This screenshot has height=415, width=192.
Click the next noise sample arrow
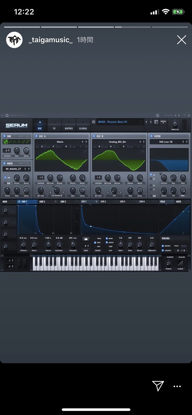(29, 169)
